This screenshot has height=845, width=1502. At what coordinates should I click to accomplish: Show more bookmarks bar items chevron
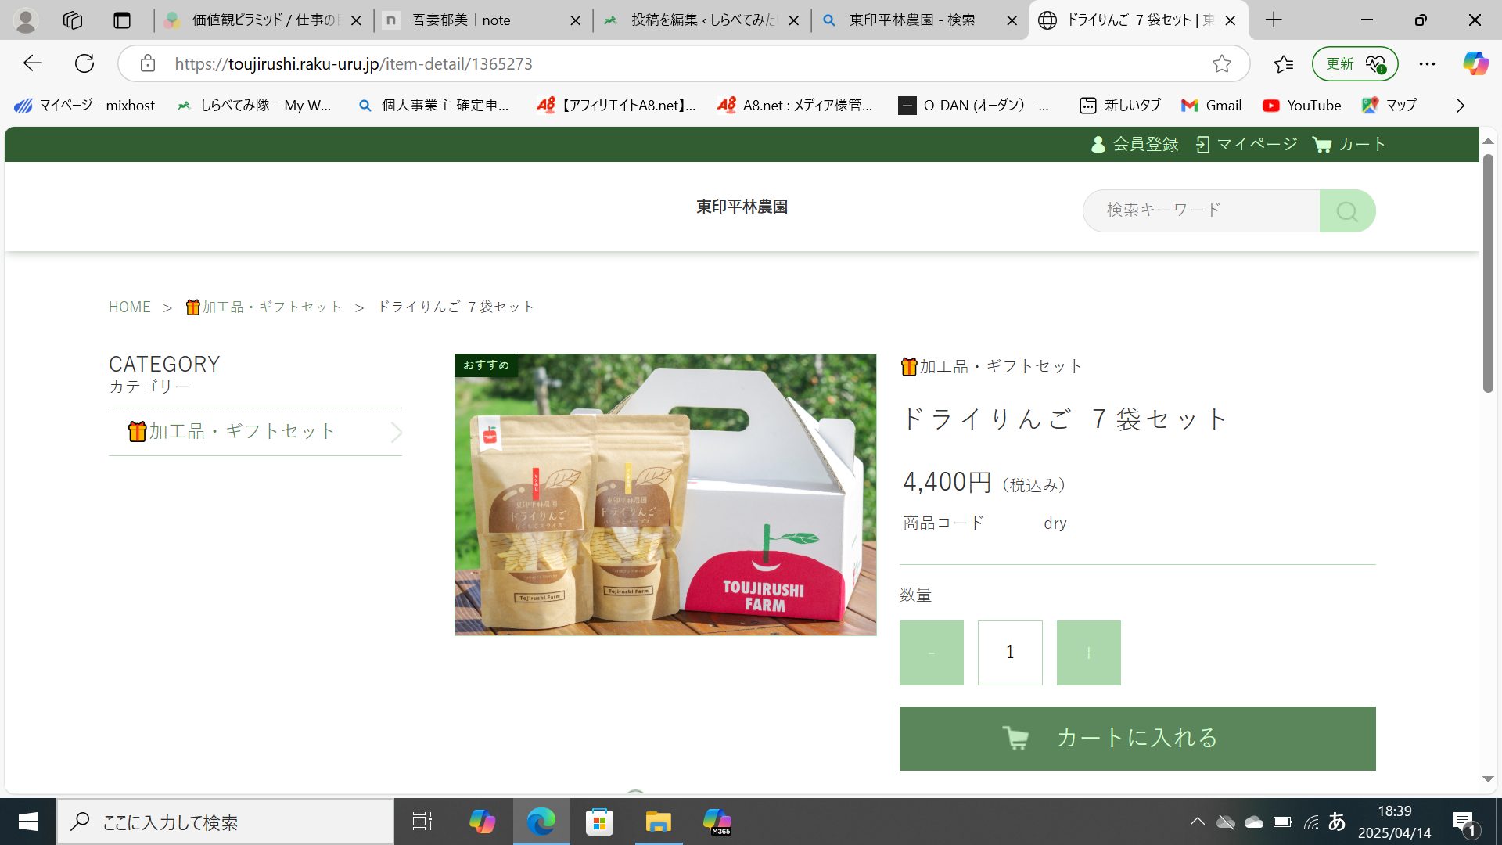click(1460, 106)
